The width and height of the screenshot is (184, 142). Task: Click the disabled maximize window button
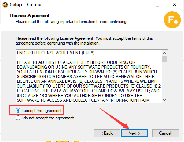[158, 5]
